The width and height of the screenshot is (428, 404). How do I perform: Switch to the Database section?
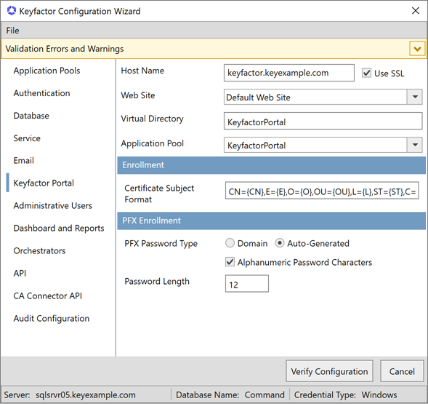[x=31, y=116]
